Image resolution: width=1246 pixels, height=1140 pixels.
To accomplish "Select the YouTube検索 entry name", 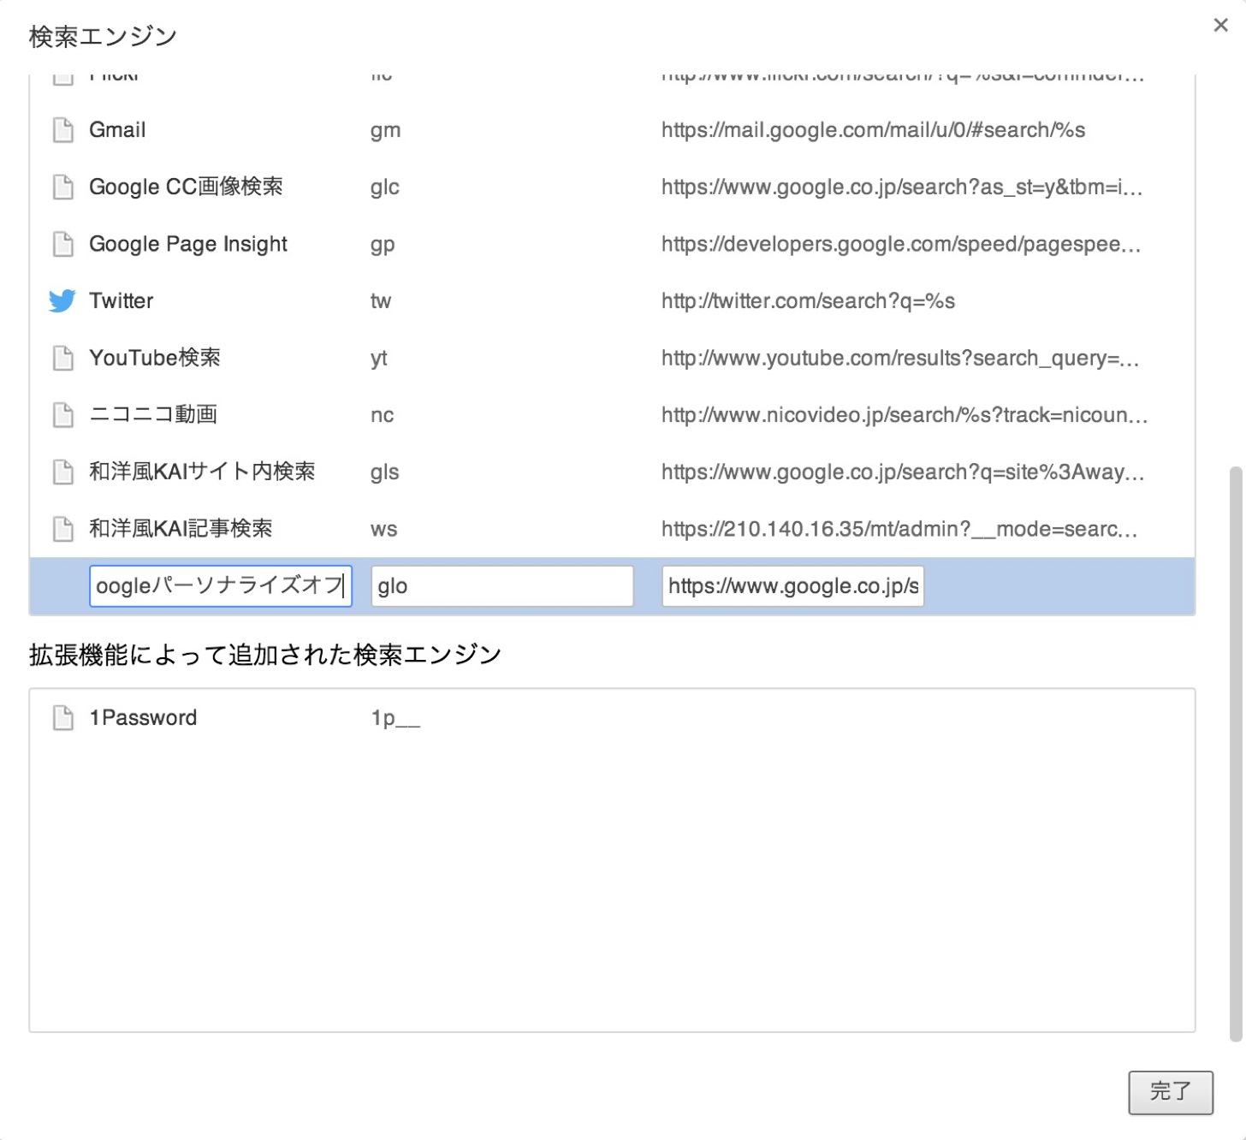I will pos(155,358).
